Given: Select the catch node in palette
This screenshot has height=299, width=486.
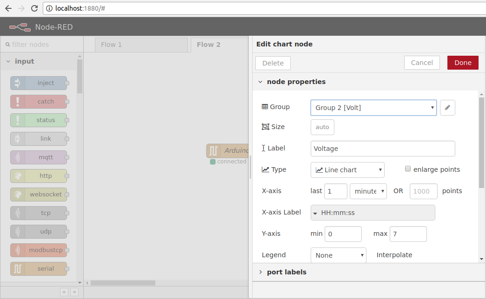Looking at the screenshot, I should click(39, 102).
